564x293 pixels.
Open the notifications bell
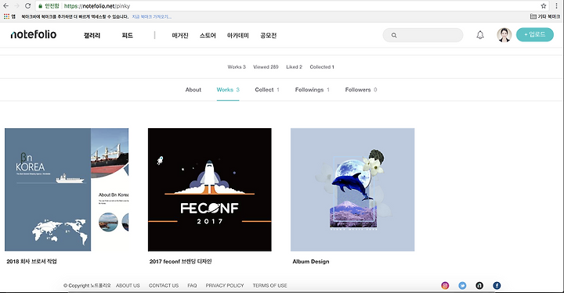click(x=480, y=35)
